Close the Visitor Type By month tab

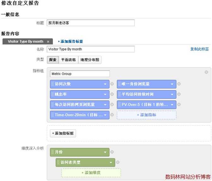pos(48,42)
